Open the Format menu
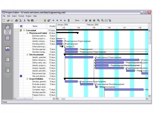The image size is (153, 114). pos(21,16)
